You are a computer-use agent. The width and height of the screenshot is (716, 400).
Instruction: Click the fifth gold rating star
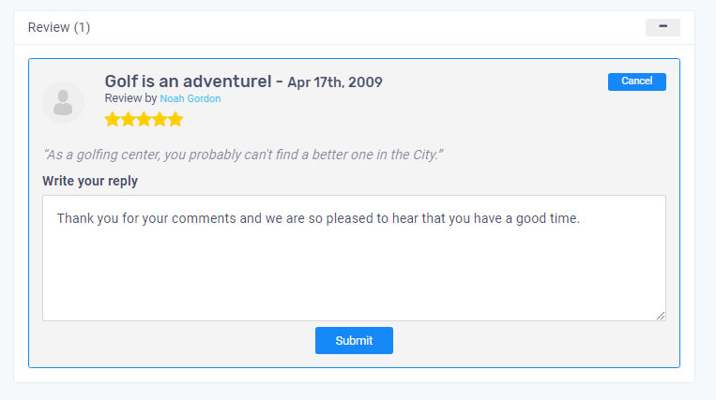click(175, 119)
